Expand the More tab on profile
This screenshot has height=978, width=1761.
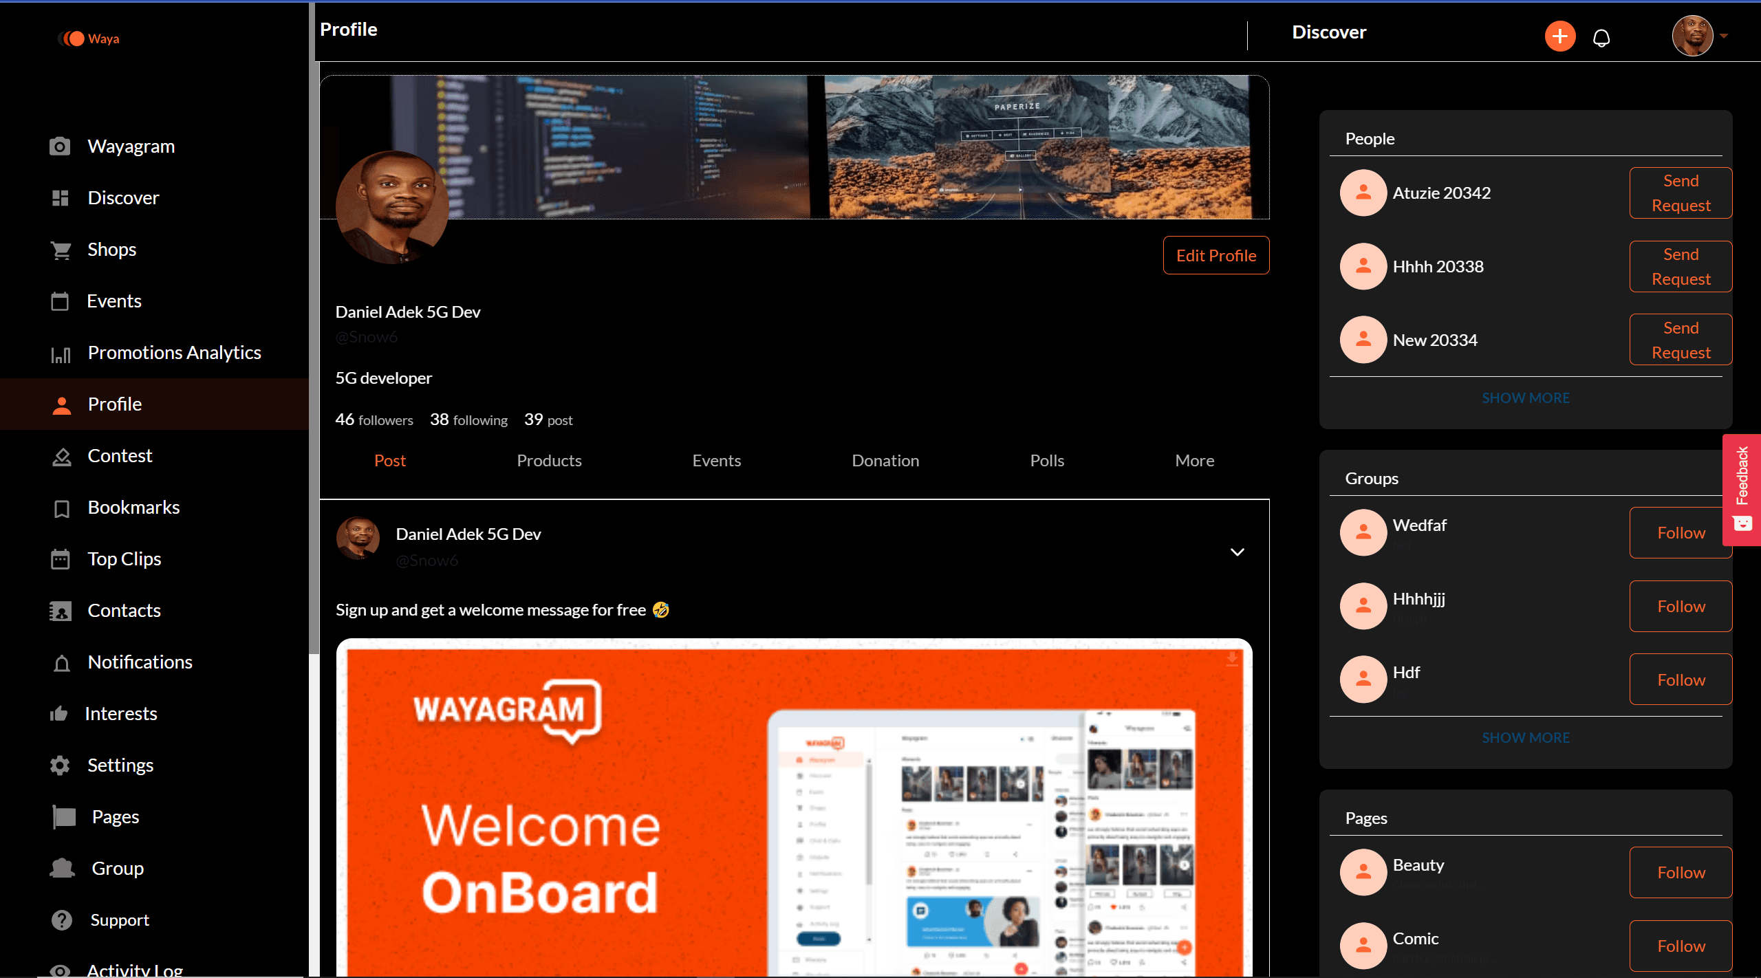tap(1194, 460)
